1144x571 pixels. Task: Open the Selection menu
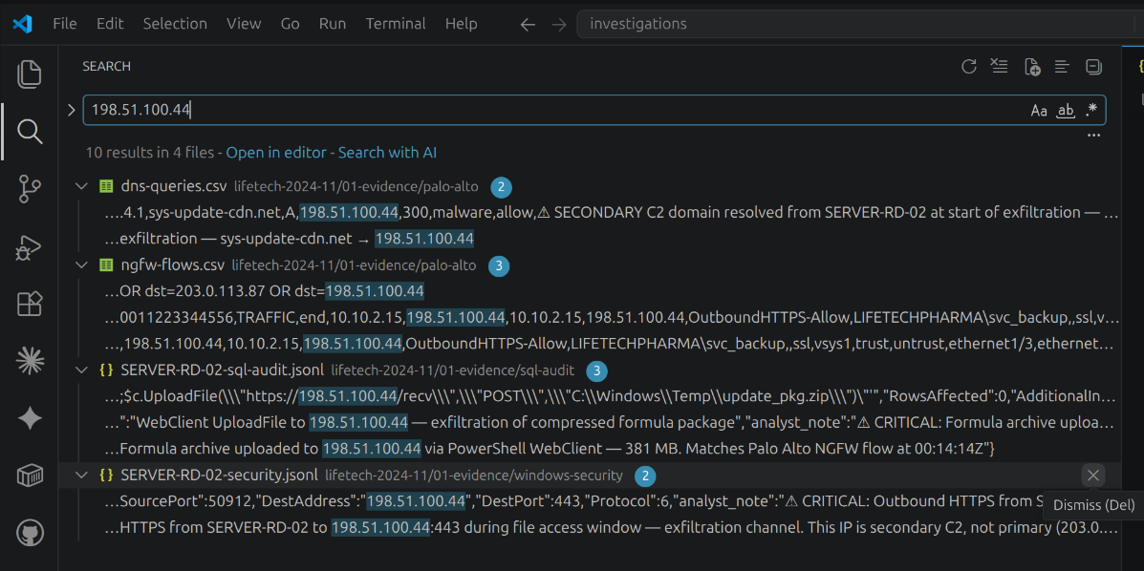[x=175, y=24]
